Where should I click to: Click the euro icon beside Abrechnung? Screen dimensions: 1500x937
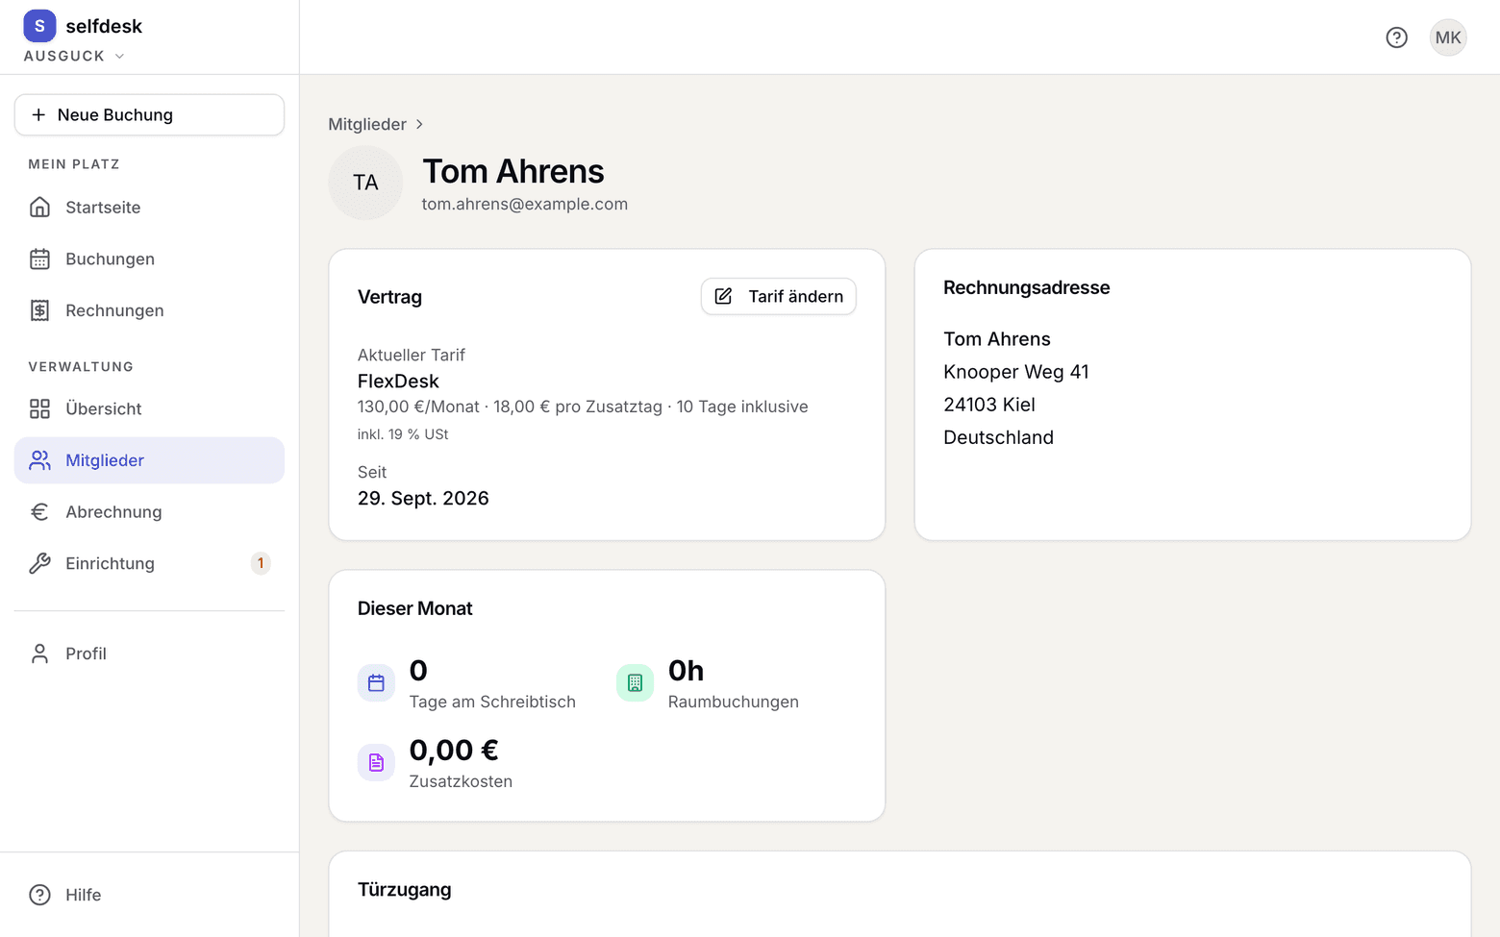click(39, 512)
